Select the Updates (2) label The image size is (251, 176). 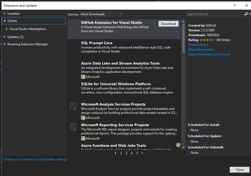tap(16, 37)
